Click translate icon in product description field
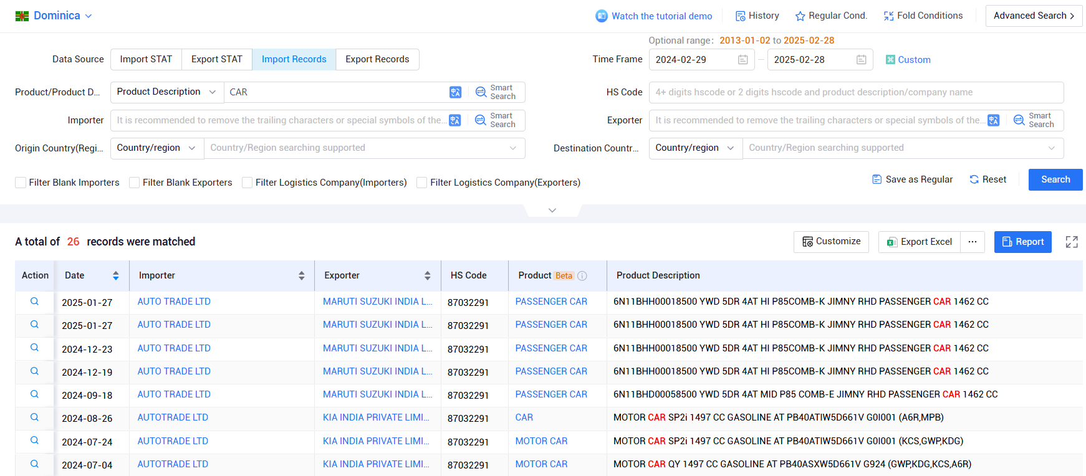This screenshot has height=476, width=1086. [456, 92]
